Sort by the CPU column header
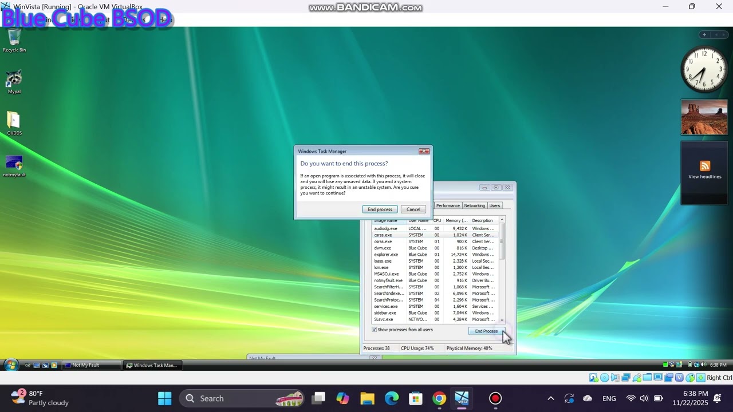The image size is (733, 412). click(x=437, y=220)
